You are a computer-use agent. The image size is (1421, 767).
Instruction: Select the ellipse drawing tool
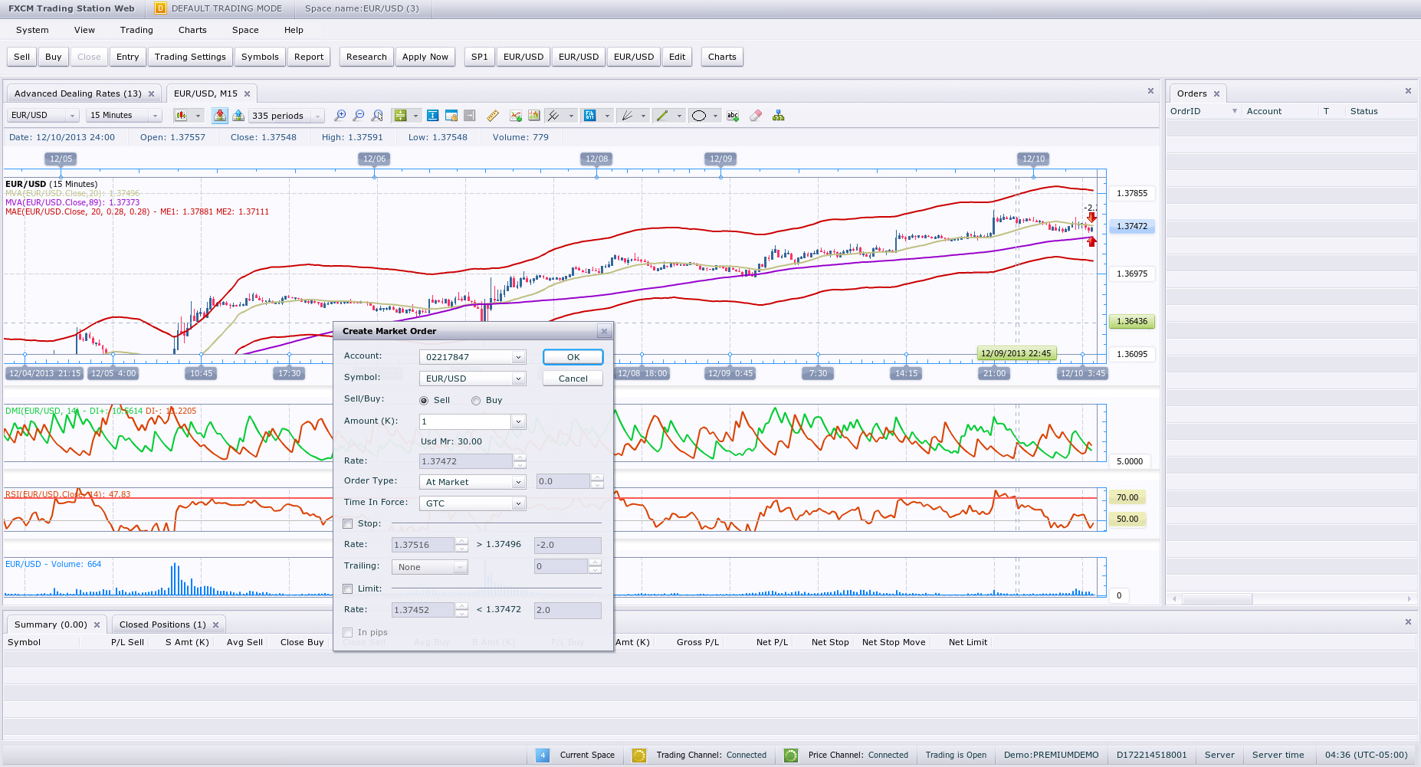[x=699, y=116]
